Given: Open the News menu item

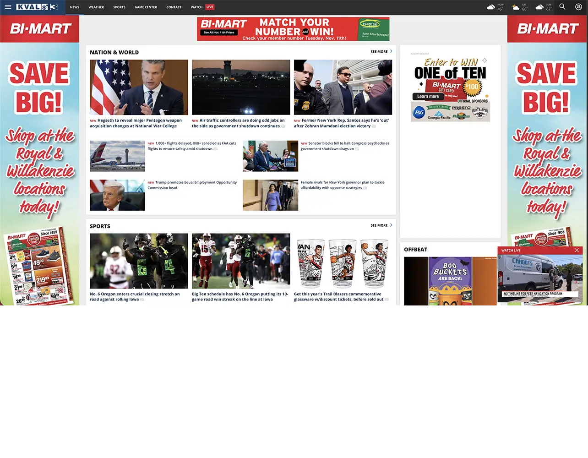Looking at the screenshot, I should pyautogui.click(x=75, y=7).
